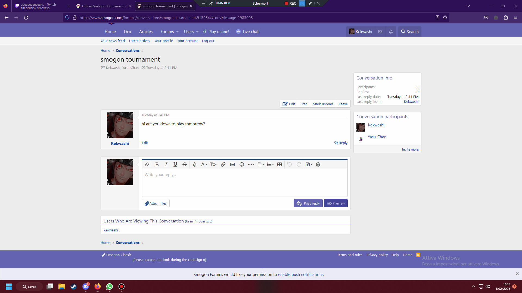This screenshot has width=522, height=293.
Task: Click Kekwashi username under message avatar
Action: (x=120, y=144)
